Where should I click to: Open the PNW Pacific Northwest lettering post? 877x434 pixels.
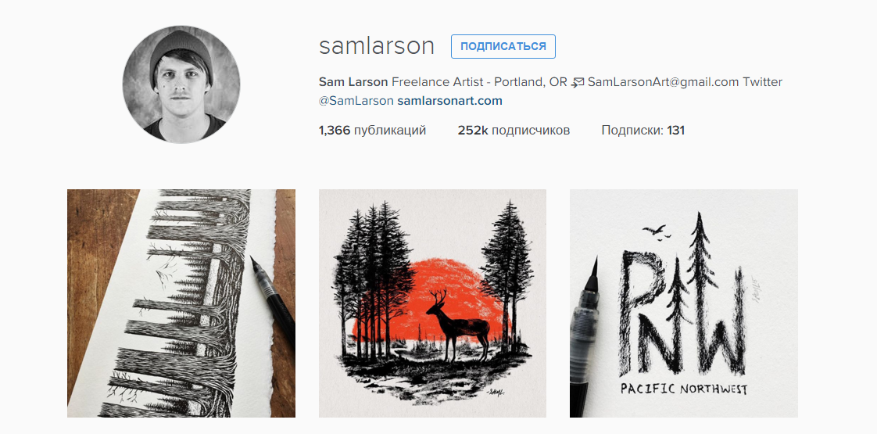[683, 303]
